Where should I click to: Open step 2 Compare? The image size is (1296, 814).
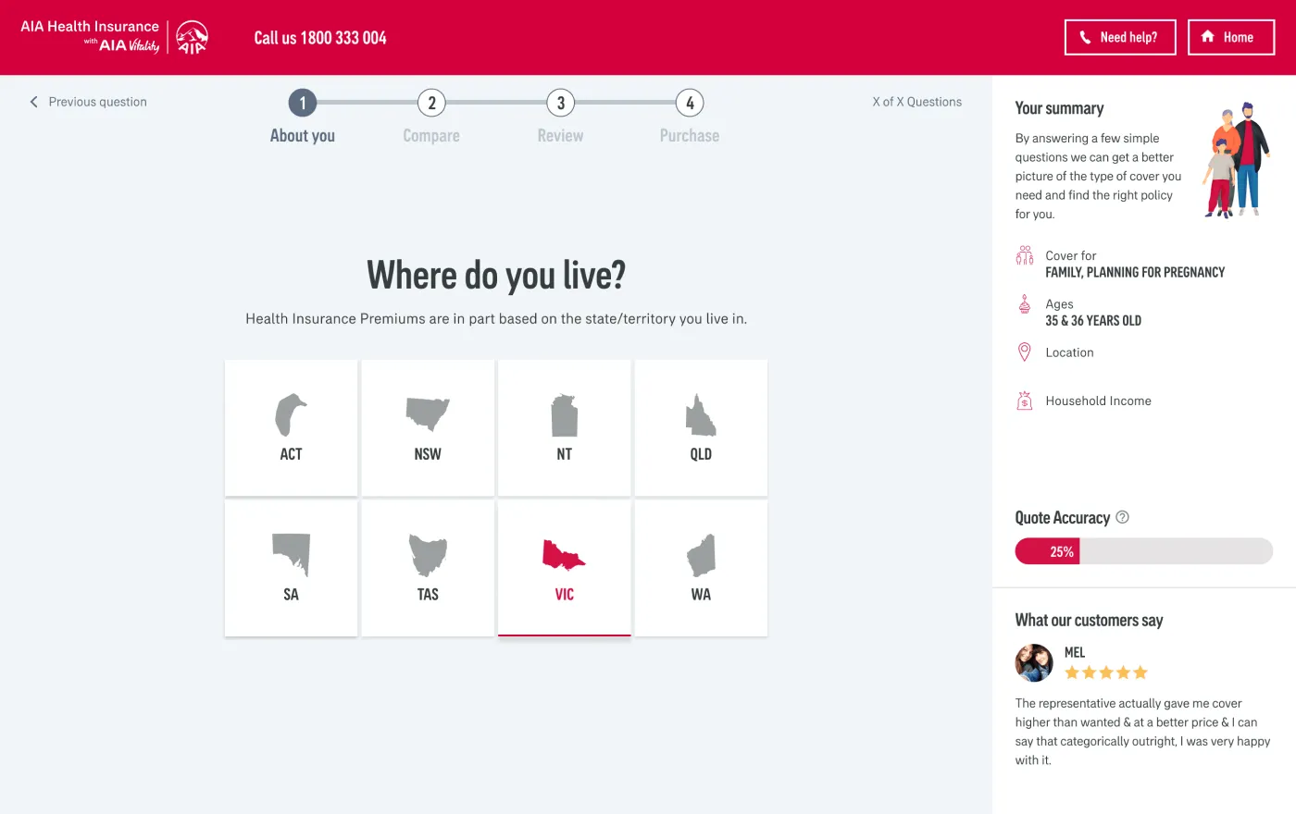pyautogui.click(x=430, y=103)
